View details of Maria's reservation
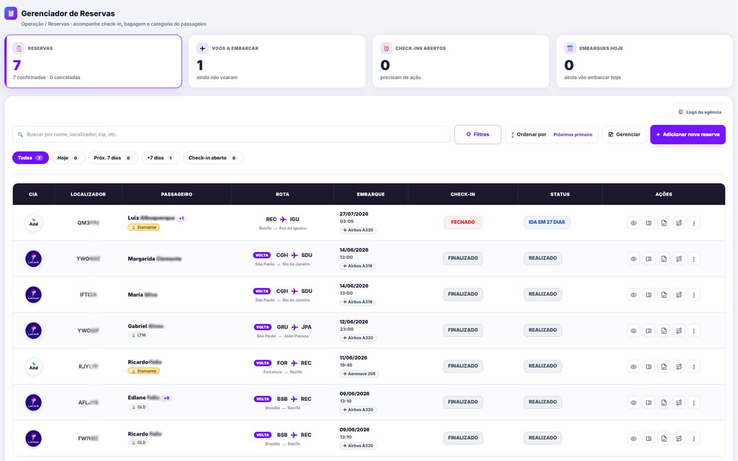The height and width of the screenshot is (461, 738). (x=634, y=294)
